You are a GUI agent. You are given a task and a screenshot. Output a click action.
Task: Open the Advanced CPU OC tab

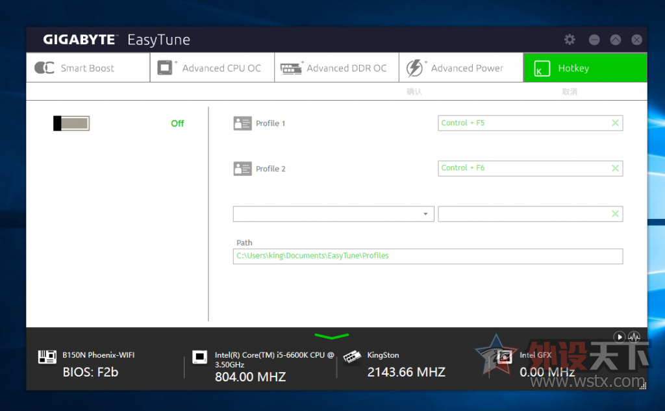[212, 68]
